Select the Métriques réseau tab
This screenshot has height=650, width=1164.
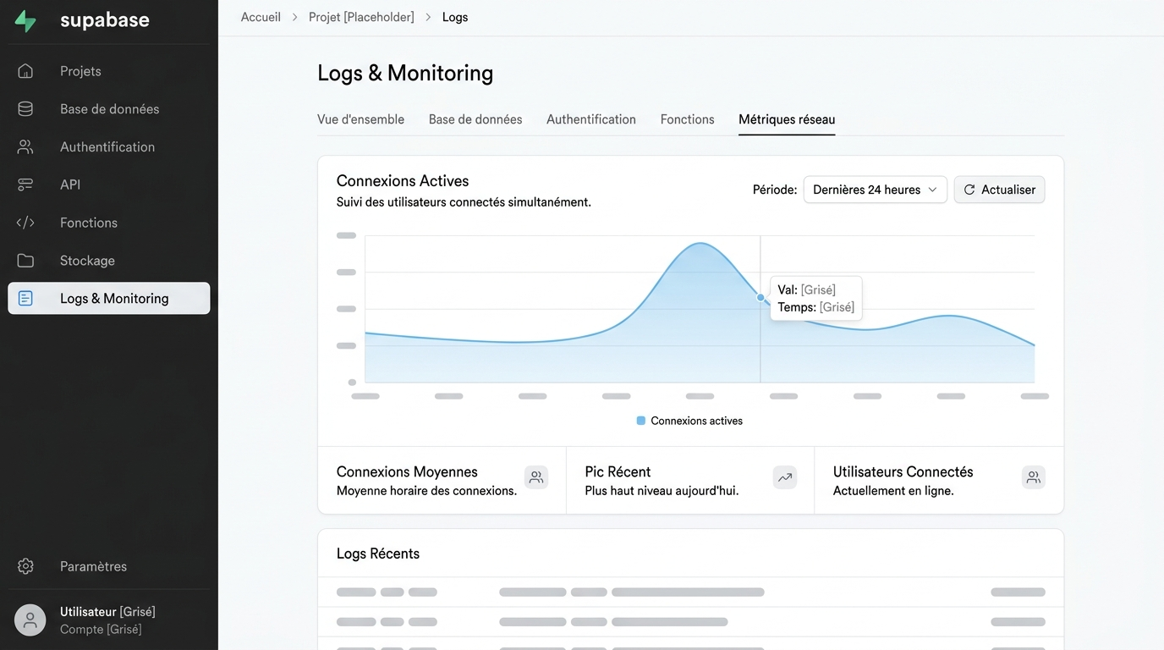point(787,119)
